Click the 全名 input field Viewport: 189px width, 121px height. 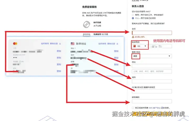(x=152, y=33)
